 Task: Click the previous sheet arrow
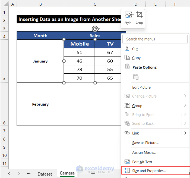click(9, 173)
